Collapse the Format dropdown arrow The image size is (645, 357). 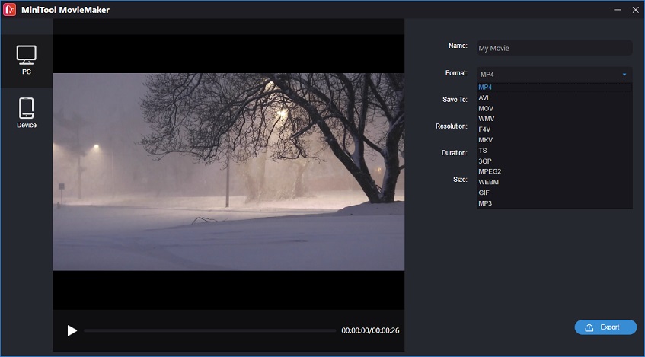[624, 75]
